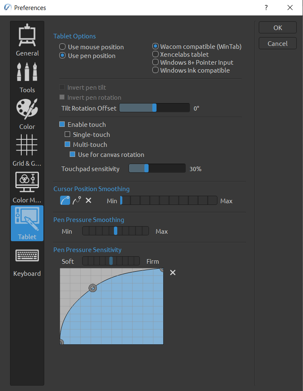Open the Tools preferences section
Screen dimensions: 303x391
27,77
